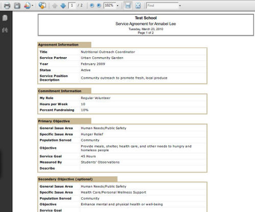
Task: Click 'Nutritional Outreach Coordinator' title value
Action: pos(108,52)
